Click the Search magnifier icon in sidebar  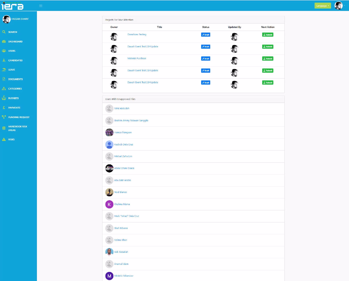4,32
